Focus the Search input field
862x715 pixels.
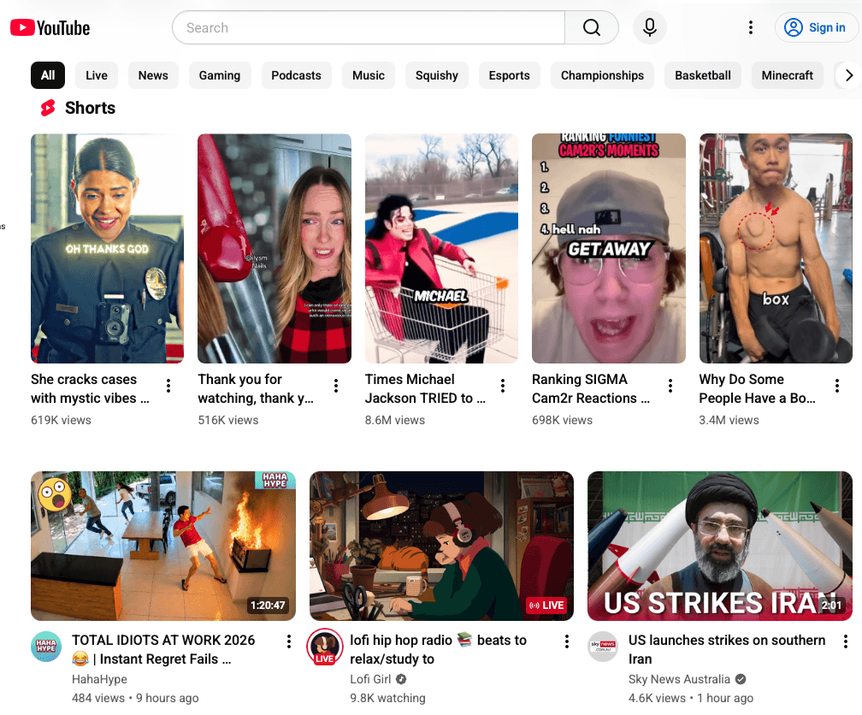369,27
